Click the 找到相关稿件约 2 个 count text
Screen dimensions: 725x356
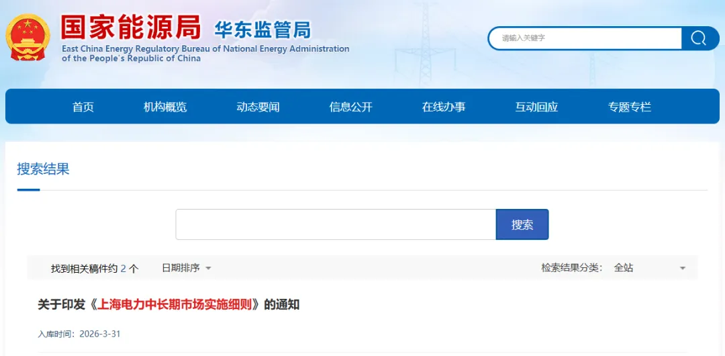coord(95,269)
